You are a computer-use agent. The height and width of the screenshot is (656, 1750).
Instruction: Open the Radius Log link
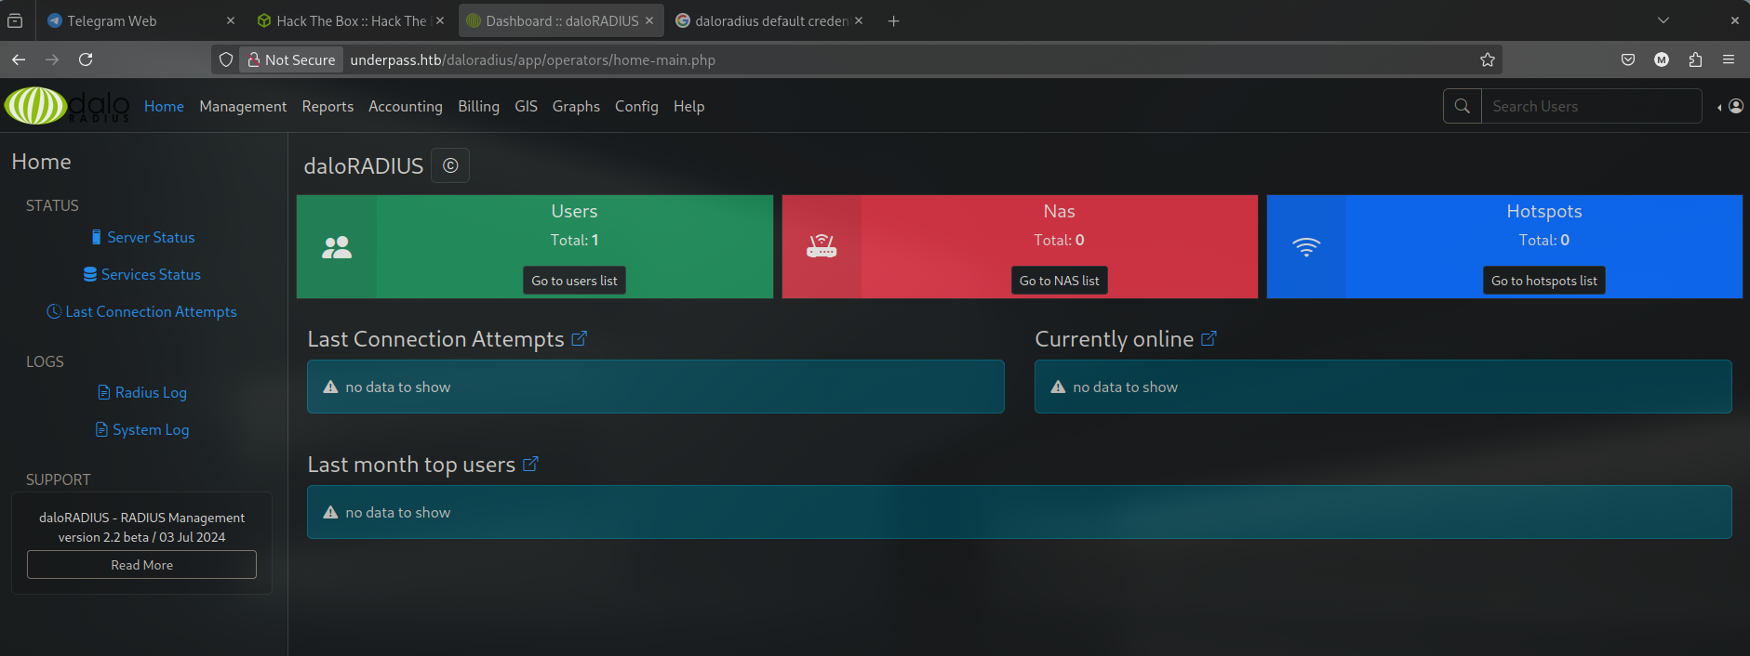tap(150, 393)
